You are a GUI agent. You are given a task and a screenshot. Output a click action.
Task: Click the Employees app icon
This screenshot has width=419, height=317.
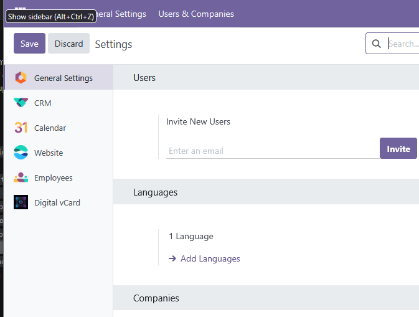21,177
